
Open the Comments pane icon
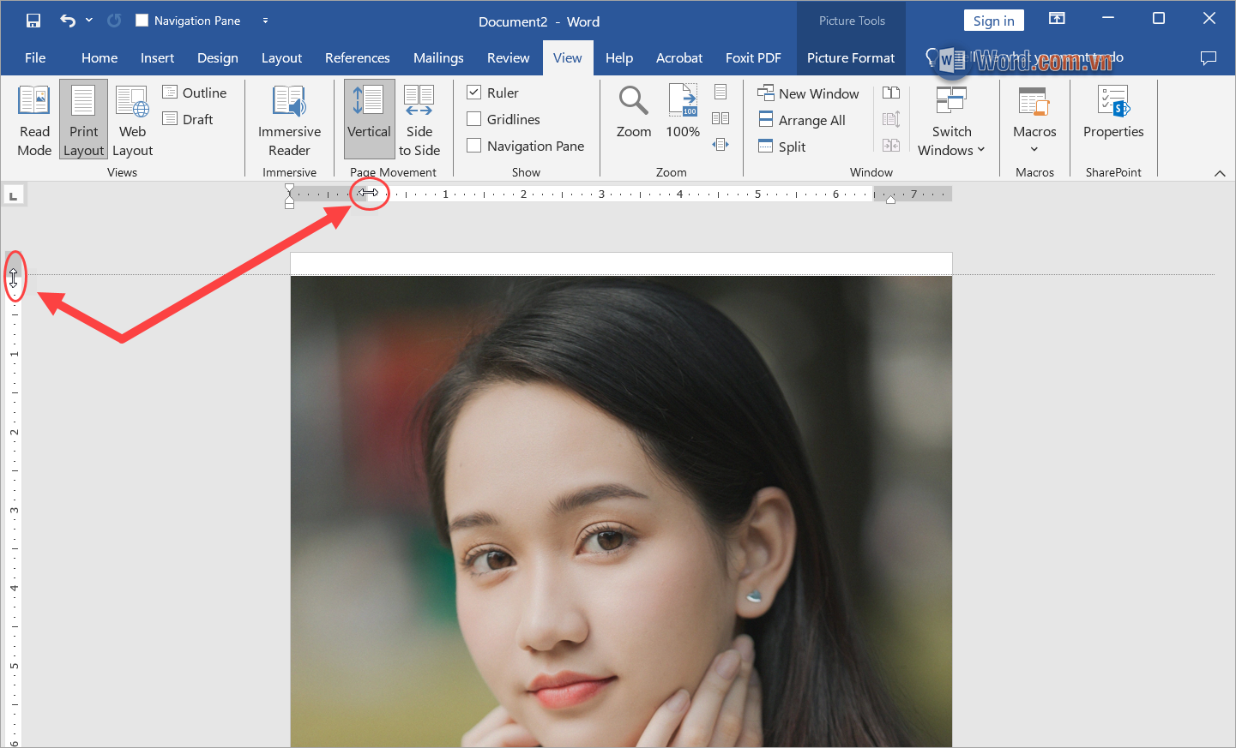tap(1209, 57)
